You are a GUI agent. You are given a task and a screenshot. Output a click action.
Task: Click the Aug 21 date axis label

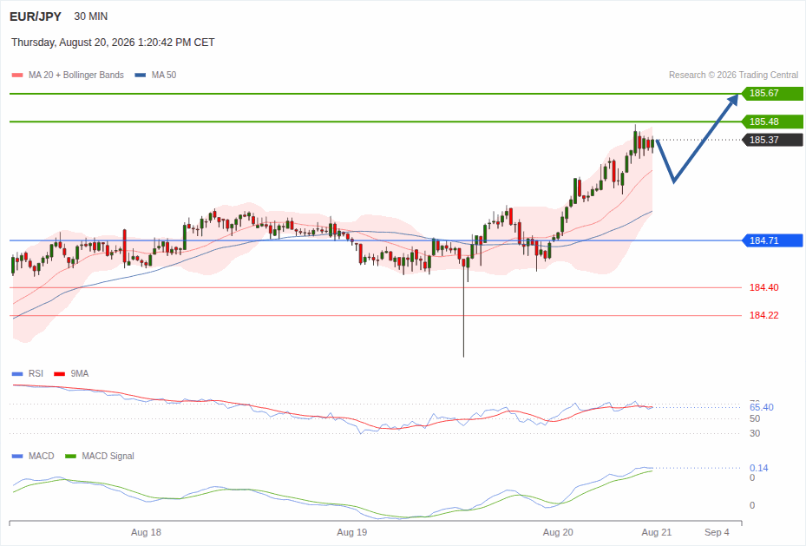pos(657,532)
